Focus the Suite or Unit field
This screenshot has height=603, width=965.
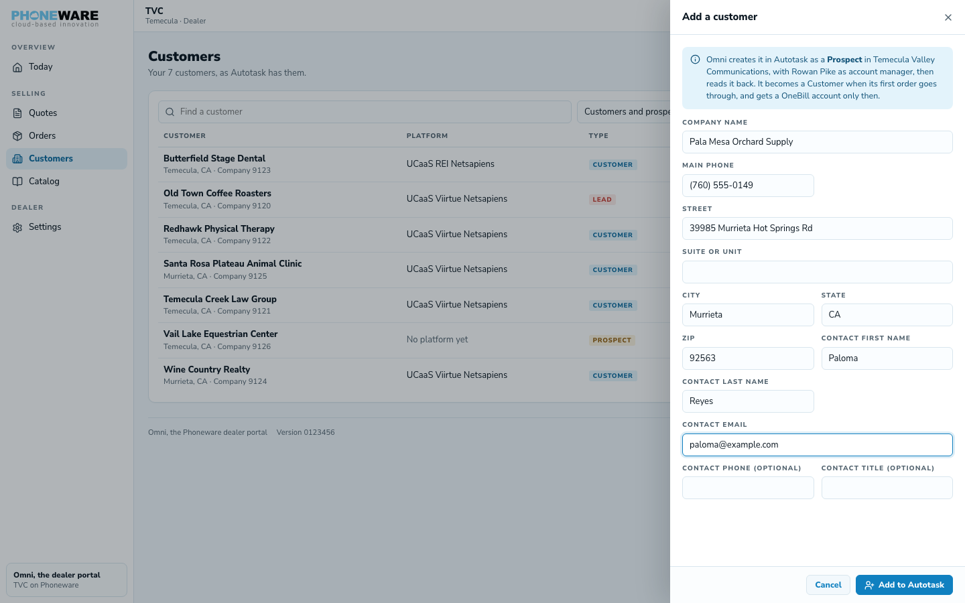818,272
